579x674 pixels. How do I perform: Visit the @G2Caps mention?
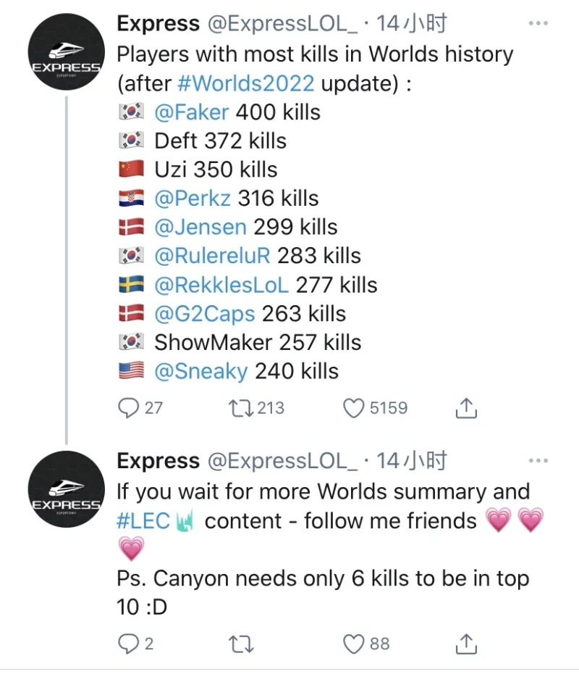205,314
